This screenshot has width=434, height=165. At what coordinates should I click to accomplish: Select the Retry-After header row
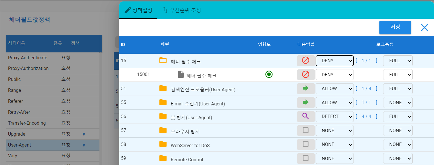(x=53, y=112)
